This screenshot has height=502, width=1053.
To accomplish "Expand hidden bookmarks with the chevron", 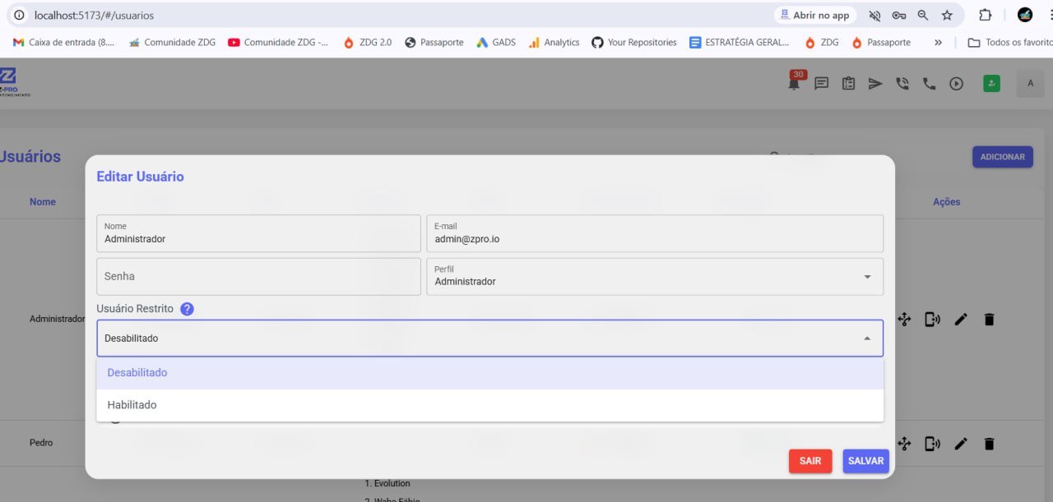I will coord(938,43).
